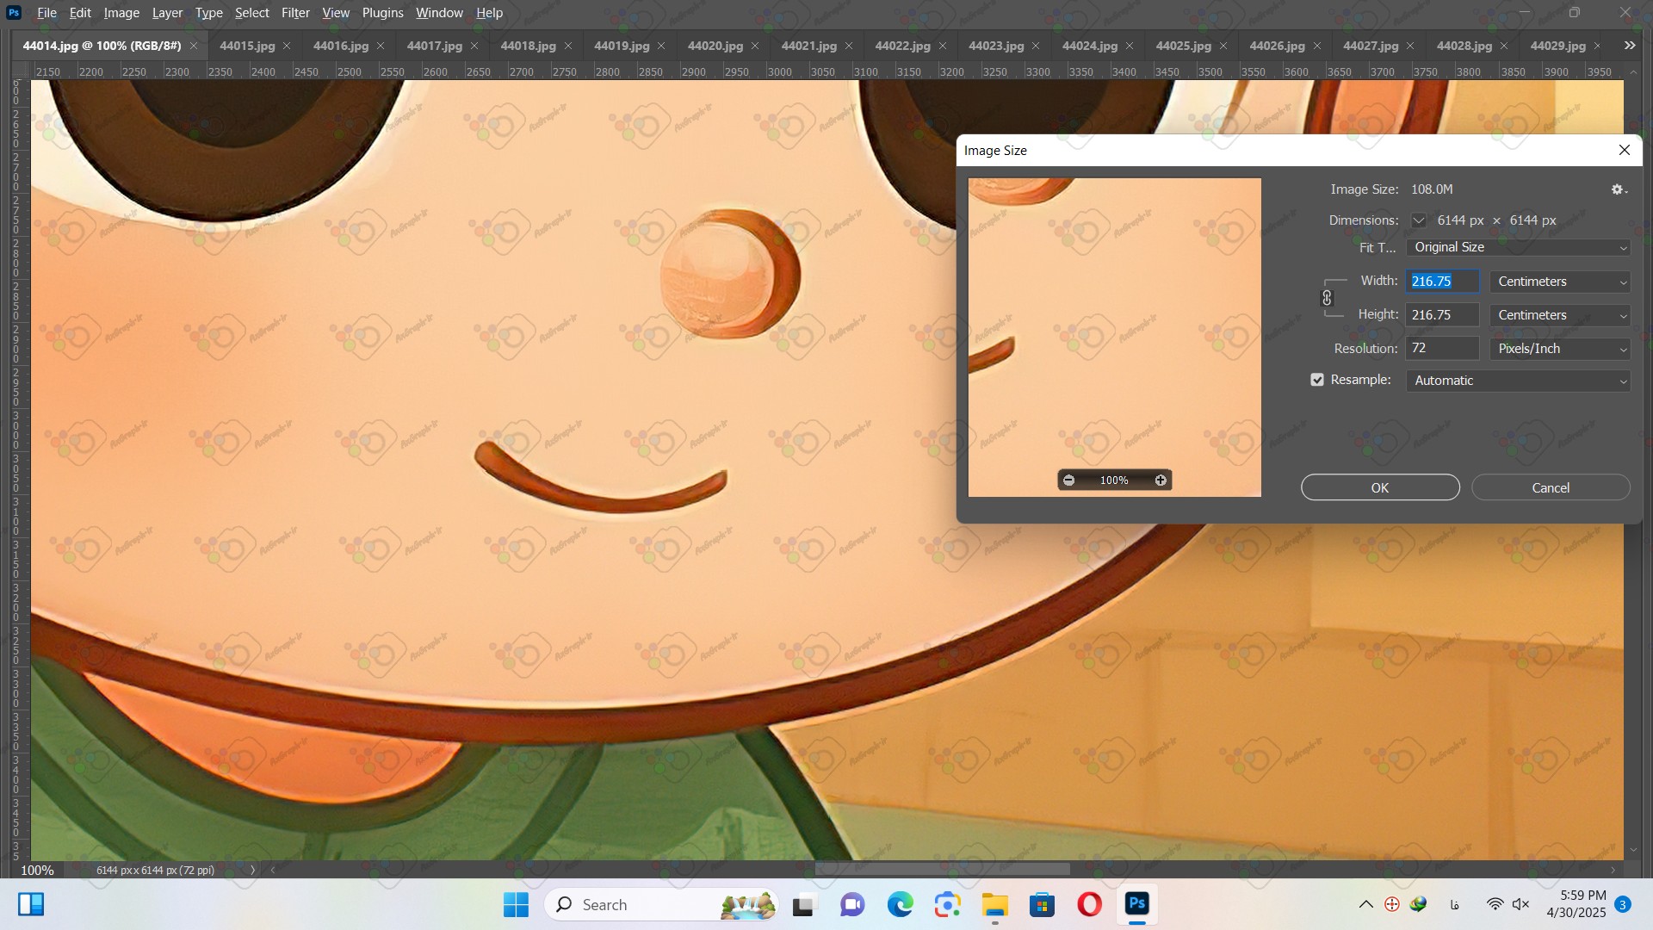The height and width of the screenshot is (930, 1653).
Task: Click the horizontal scrollbar thumb
Action: [x=942, y=870]
